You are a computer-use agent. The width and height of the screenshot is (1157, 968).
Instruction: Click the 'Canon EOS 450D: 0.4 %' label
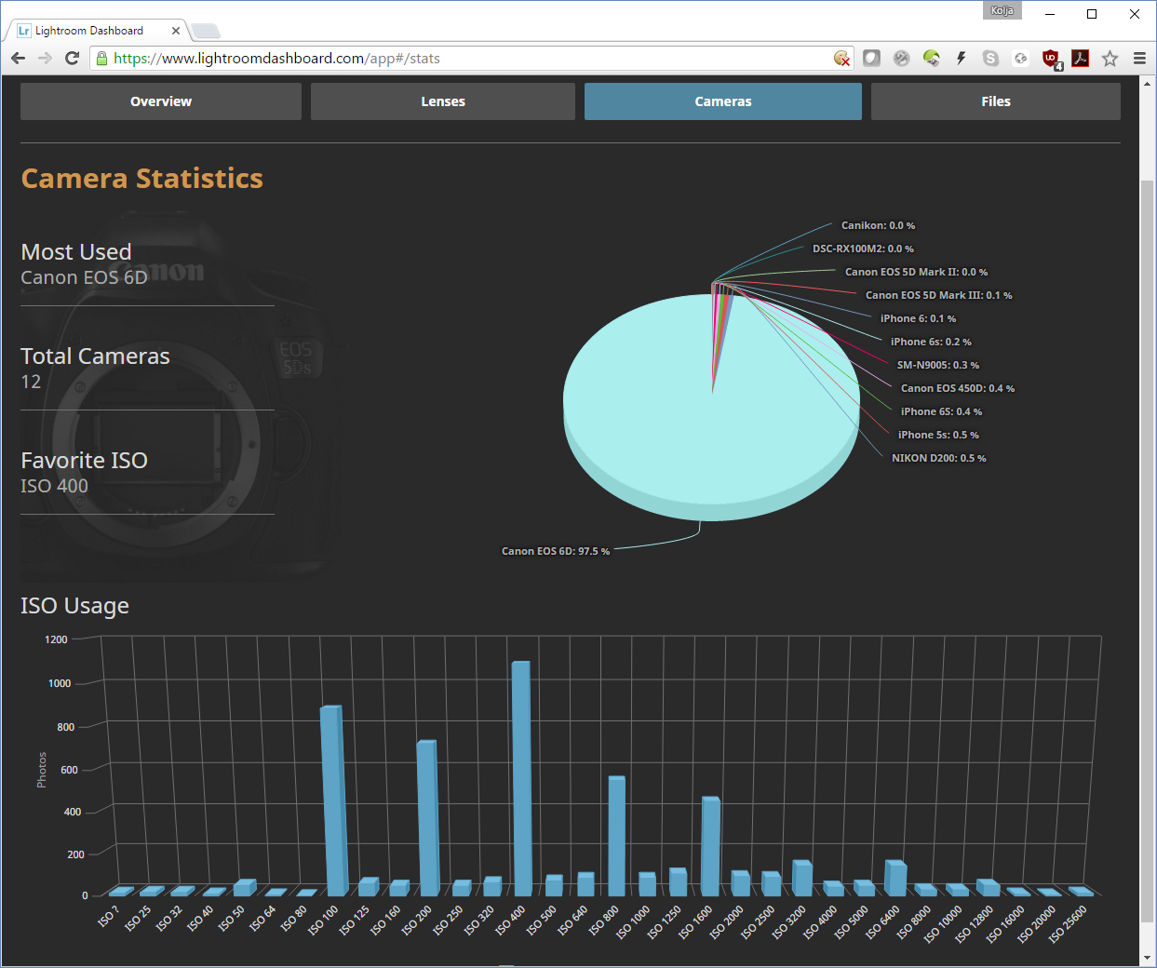tap(958, 388)
